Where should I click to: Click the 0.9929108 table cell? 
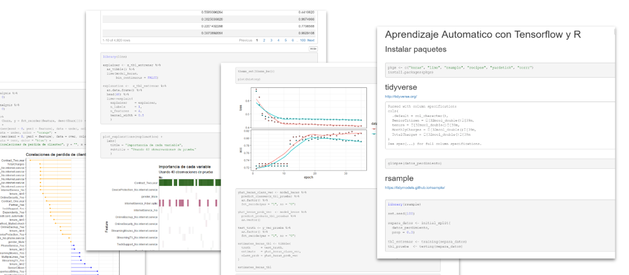point(307,33)
